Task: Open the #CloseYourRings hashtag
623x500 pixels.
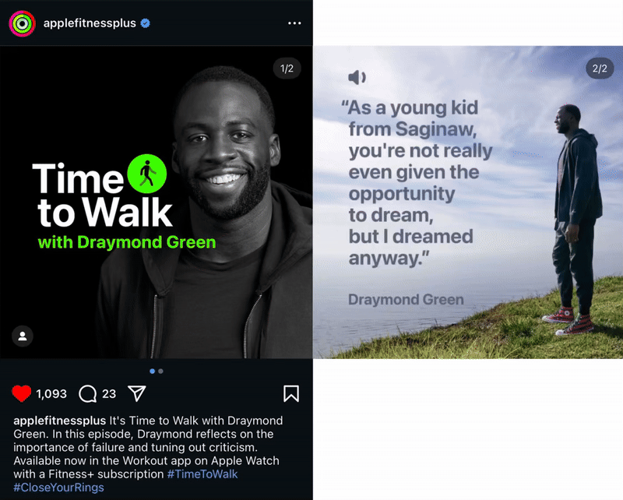Action: [59, 488]
